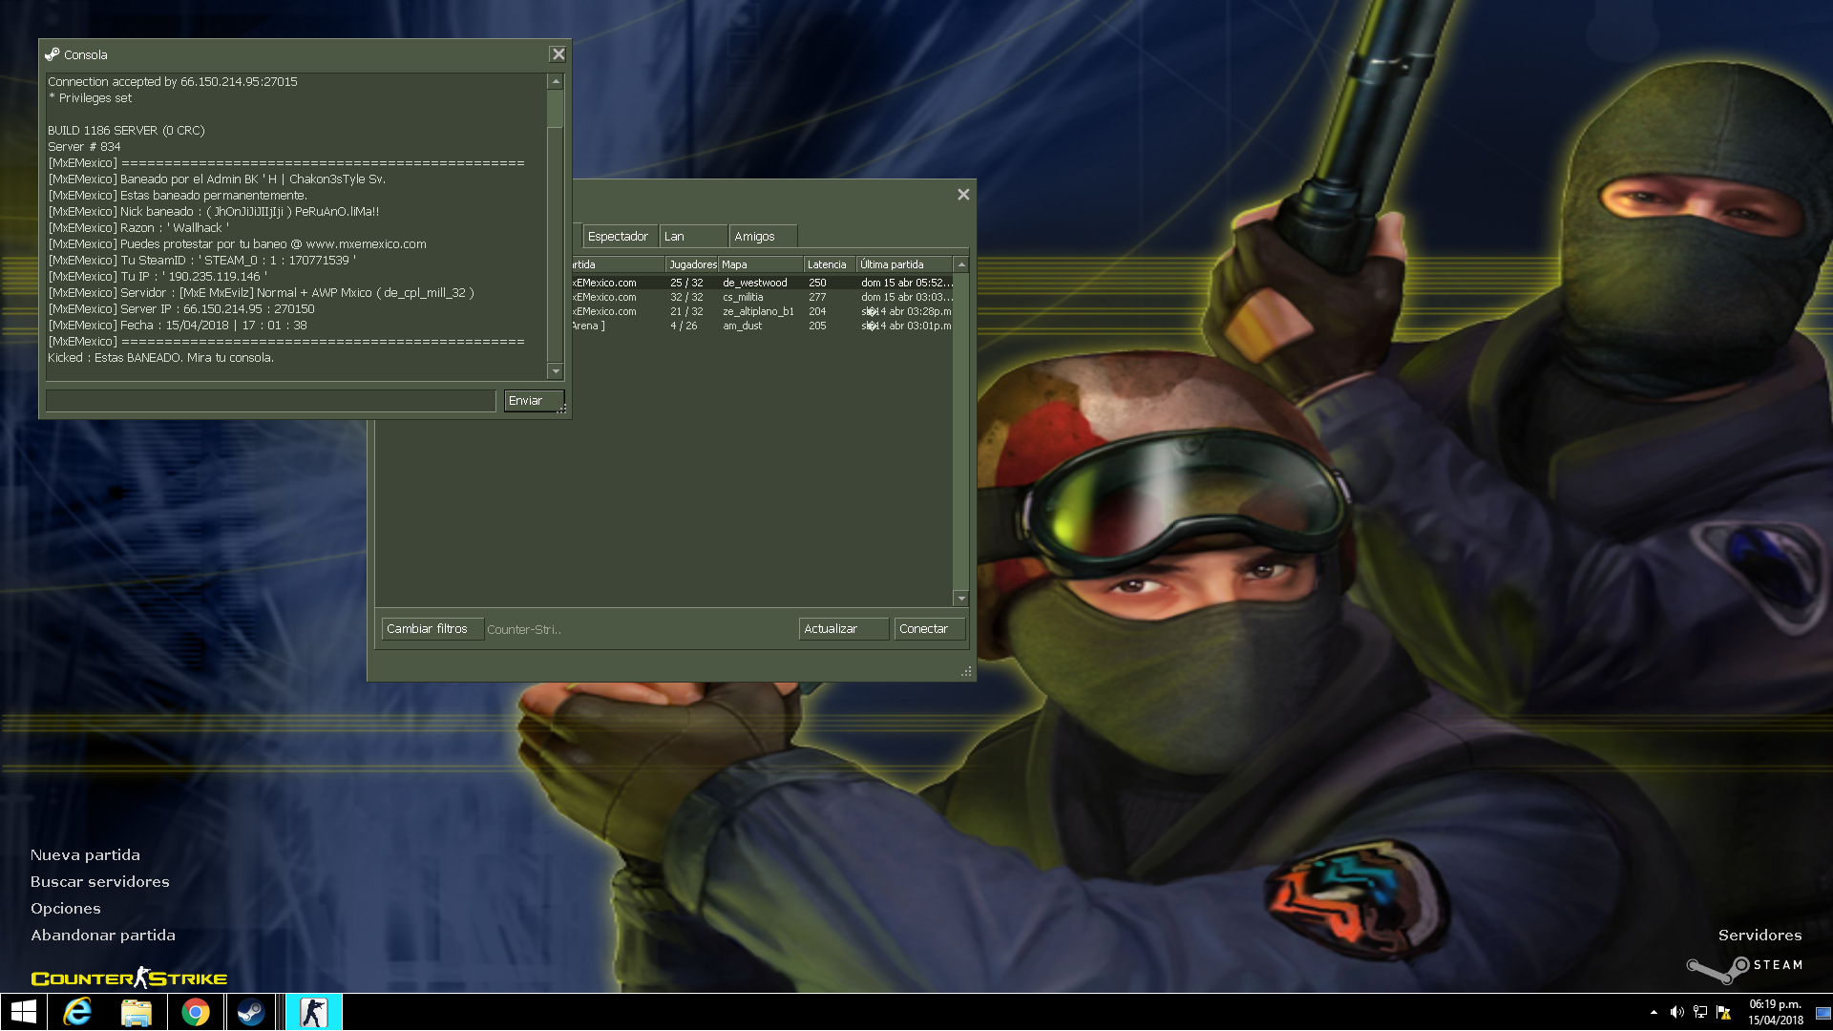Open the taskbar clock and date
Screen dimensions: 1833x1031
tap(1776, 1012)
